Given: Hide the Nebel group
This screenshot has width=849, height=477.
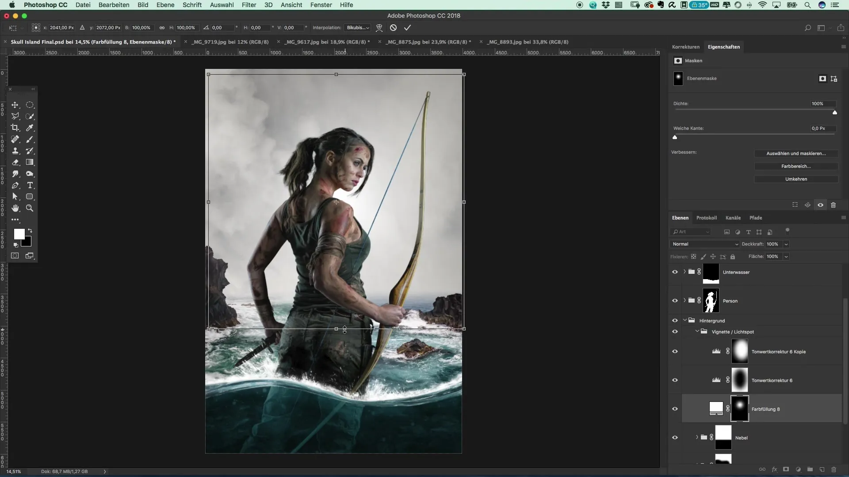Looking at the screenshot, I should click(x=675, y=438).
